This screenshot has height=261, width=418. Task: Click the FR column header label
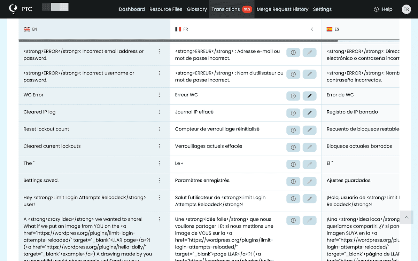point(186,29)
